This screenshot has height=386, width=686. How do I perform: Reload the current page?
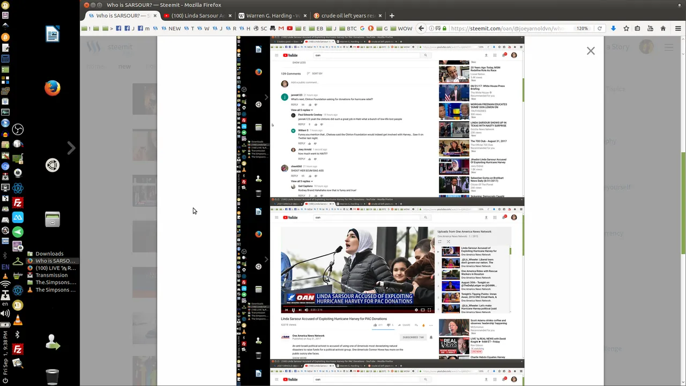pos(599,28)
